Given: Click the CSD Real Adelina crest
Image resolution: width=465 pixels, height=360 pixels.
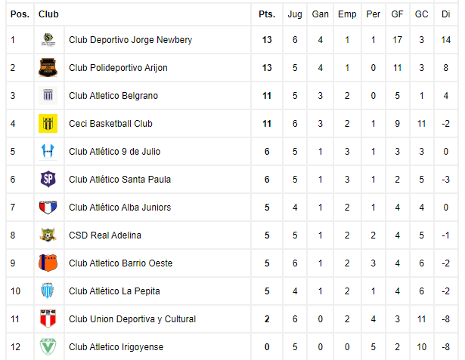Looking at the screenshot, I should point(48,235).
